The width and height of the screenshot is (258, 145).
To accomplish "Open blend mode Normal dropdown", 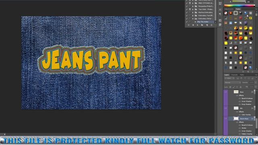I will tap(232, 83).
